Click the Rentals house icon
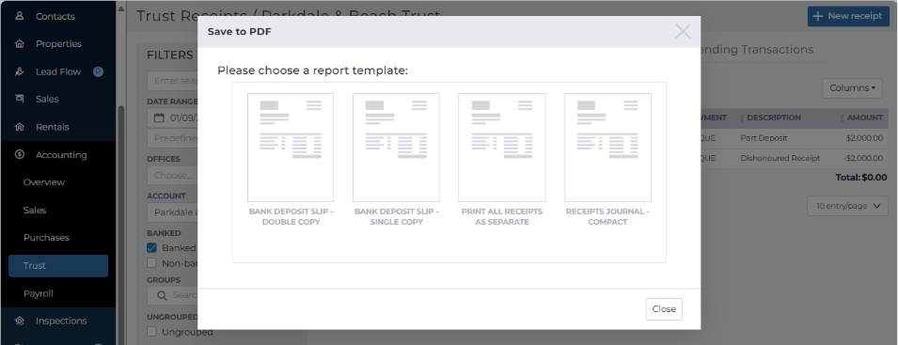 click(20, 127)
